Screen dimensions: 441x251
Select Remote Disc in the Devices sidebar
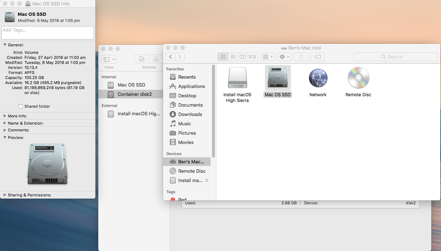187,171
